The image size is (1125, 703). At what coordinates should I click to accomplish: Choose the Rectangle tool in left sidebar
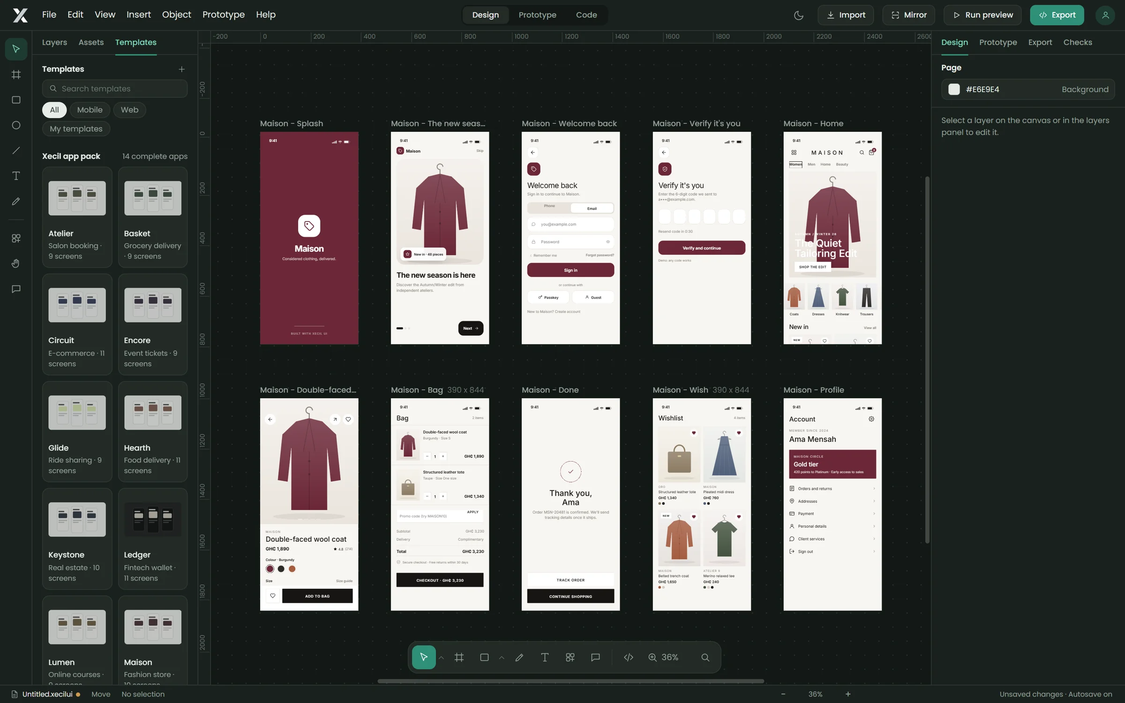(x=16, y=100)
